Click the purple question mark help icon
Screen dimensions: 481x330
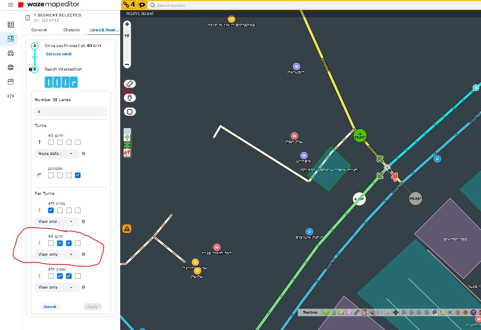click(x=473, y=312)
